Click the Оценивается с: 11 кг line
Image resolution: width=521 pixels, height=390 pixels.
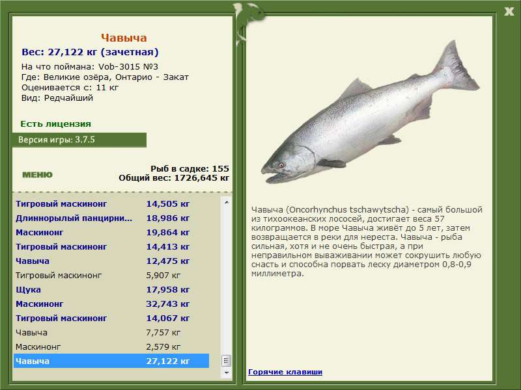[70, 88]
